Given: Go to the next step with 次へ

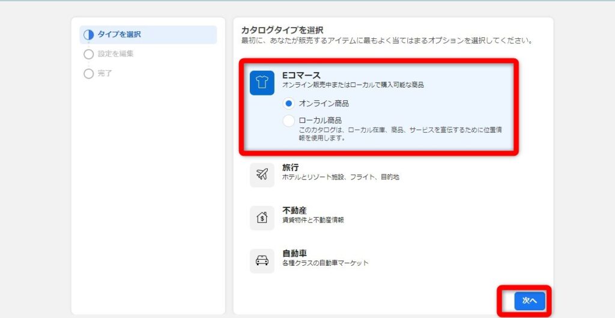Looking at the screenshot, I should 530,301.
